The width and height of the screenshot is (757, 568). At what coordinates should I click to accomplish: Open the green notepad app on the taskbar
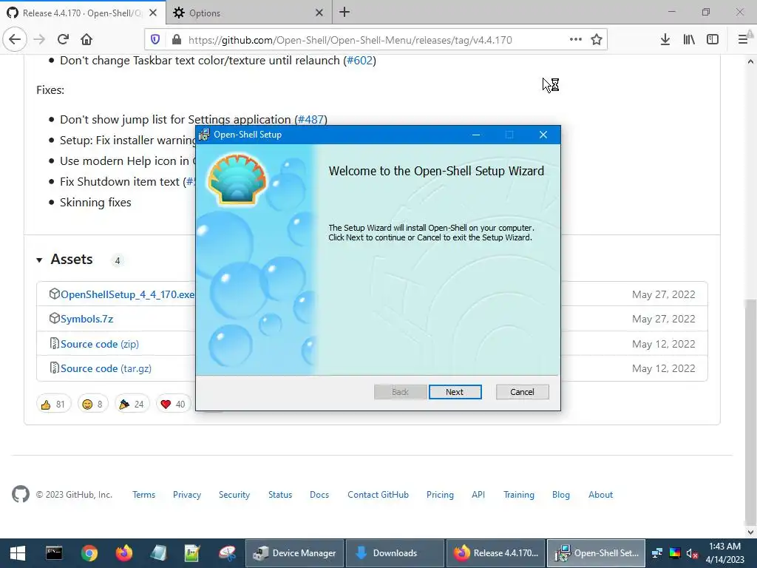[192, 553]
